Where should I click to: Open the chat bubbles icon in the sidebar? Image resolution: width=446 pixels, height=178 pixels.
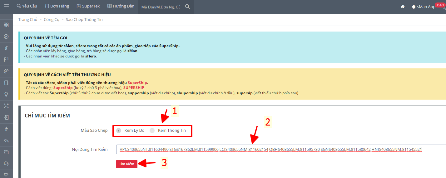pyautogui.click(x=6, y=164)
